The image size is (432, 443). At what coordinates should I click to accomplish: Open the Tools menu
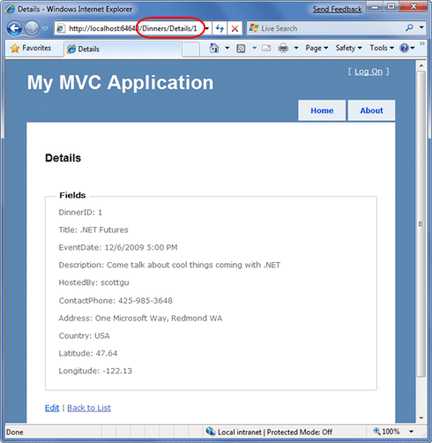coord(382,48)
